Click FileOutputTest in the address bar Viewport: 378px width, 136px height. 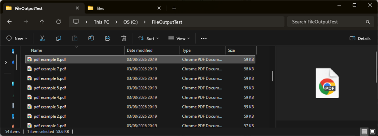[167, 22]
